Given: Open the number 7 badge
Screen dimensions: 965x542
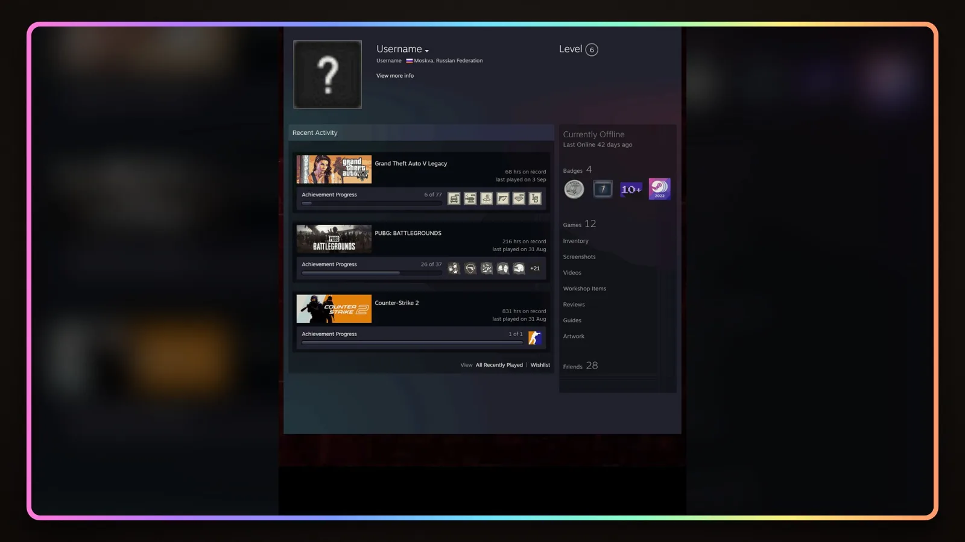Looking at the screenshot, I should pos(603,189).
